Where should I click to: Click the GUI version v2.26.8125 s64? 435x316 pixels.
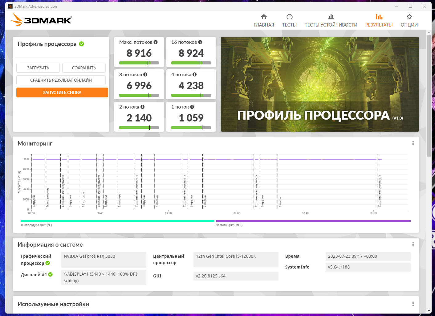(x=236, y=276)
